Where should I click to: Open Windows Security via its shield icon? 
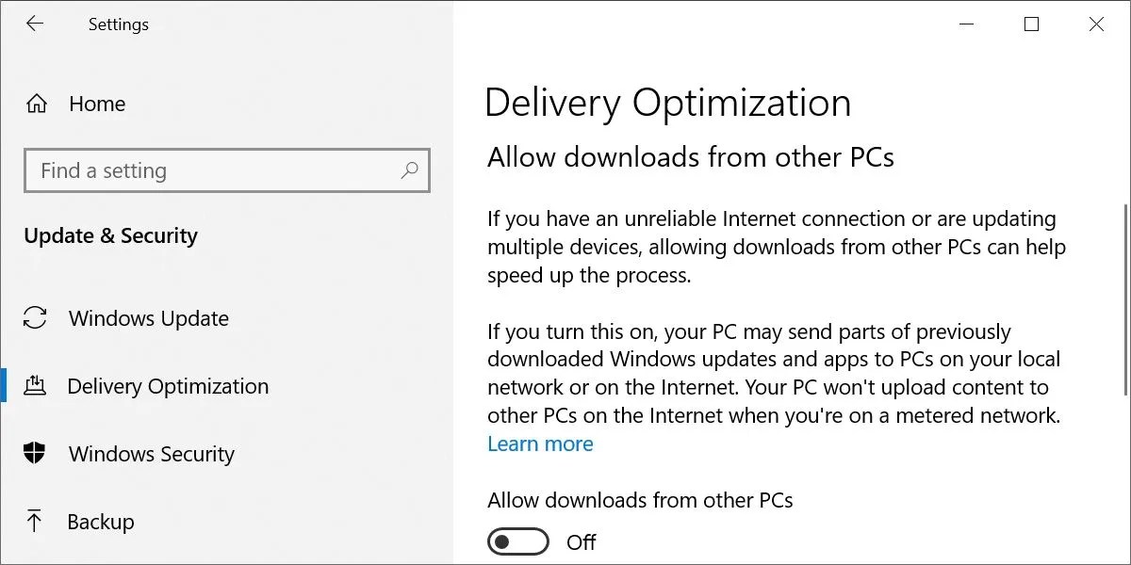point(35,453)
